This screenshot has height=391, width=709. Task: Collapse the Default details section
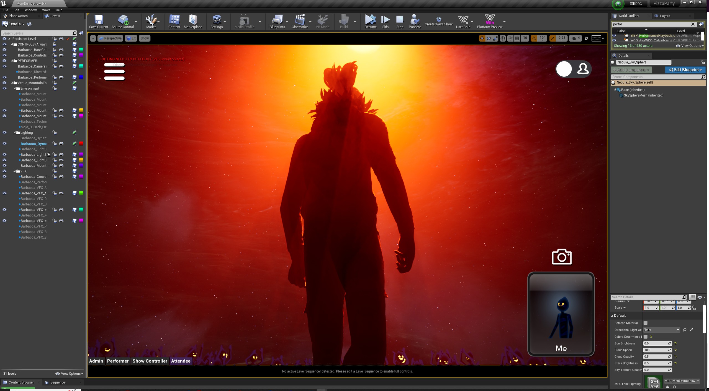click(612, 316)
